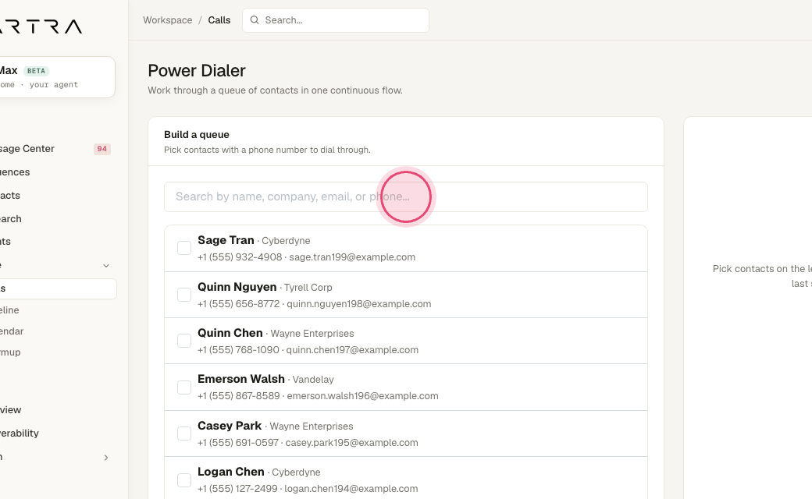Tick the checkbox for Quinn Nguyen

click(x=184, y=295)
